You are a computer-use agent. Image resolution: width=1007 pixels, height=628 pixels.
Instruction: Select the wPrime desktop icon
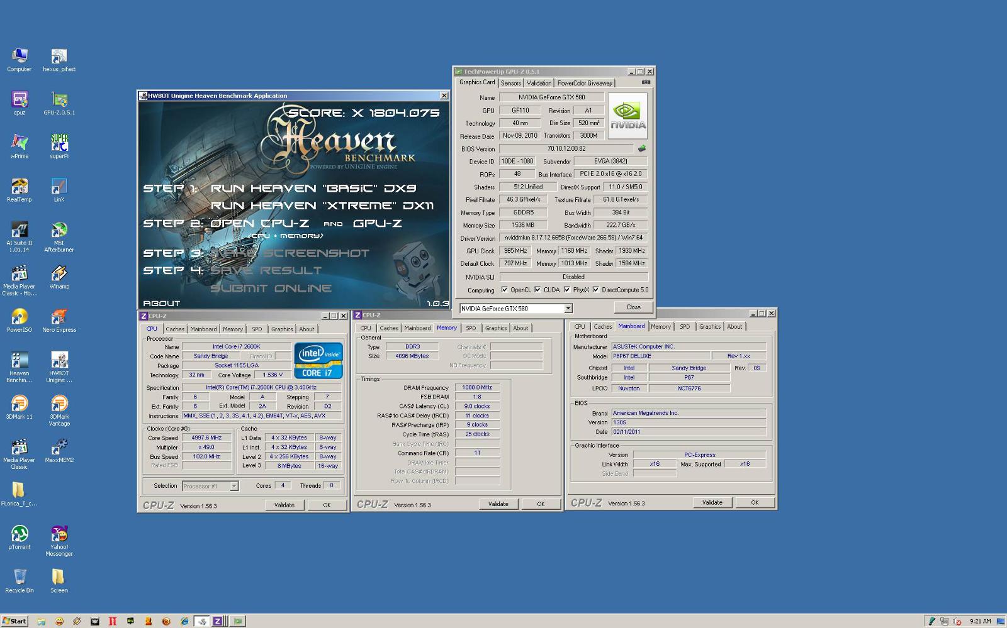point(19,147)
